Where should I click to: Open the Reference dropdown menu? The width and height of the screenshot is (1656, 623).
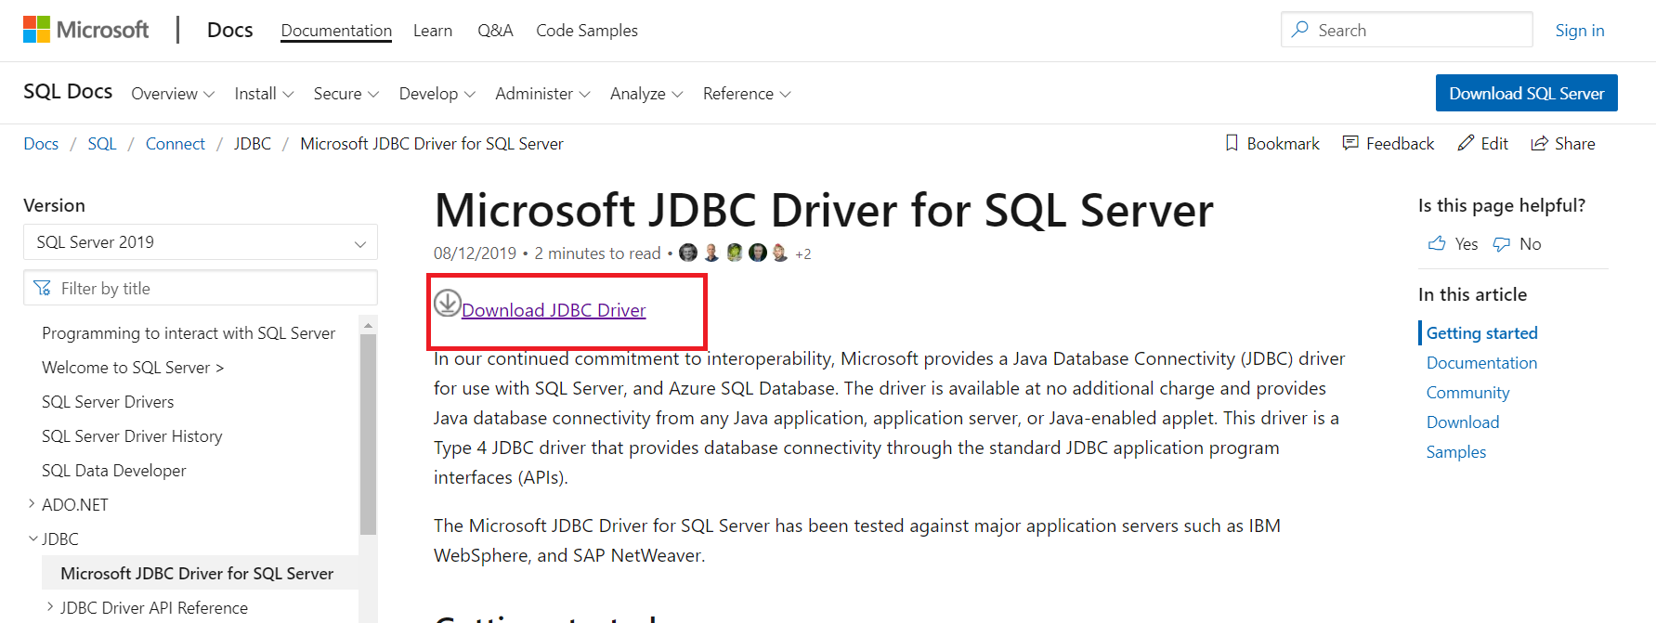coord(747,94)
